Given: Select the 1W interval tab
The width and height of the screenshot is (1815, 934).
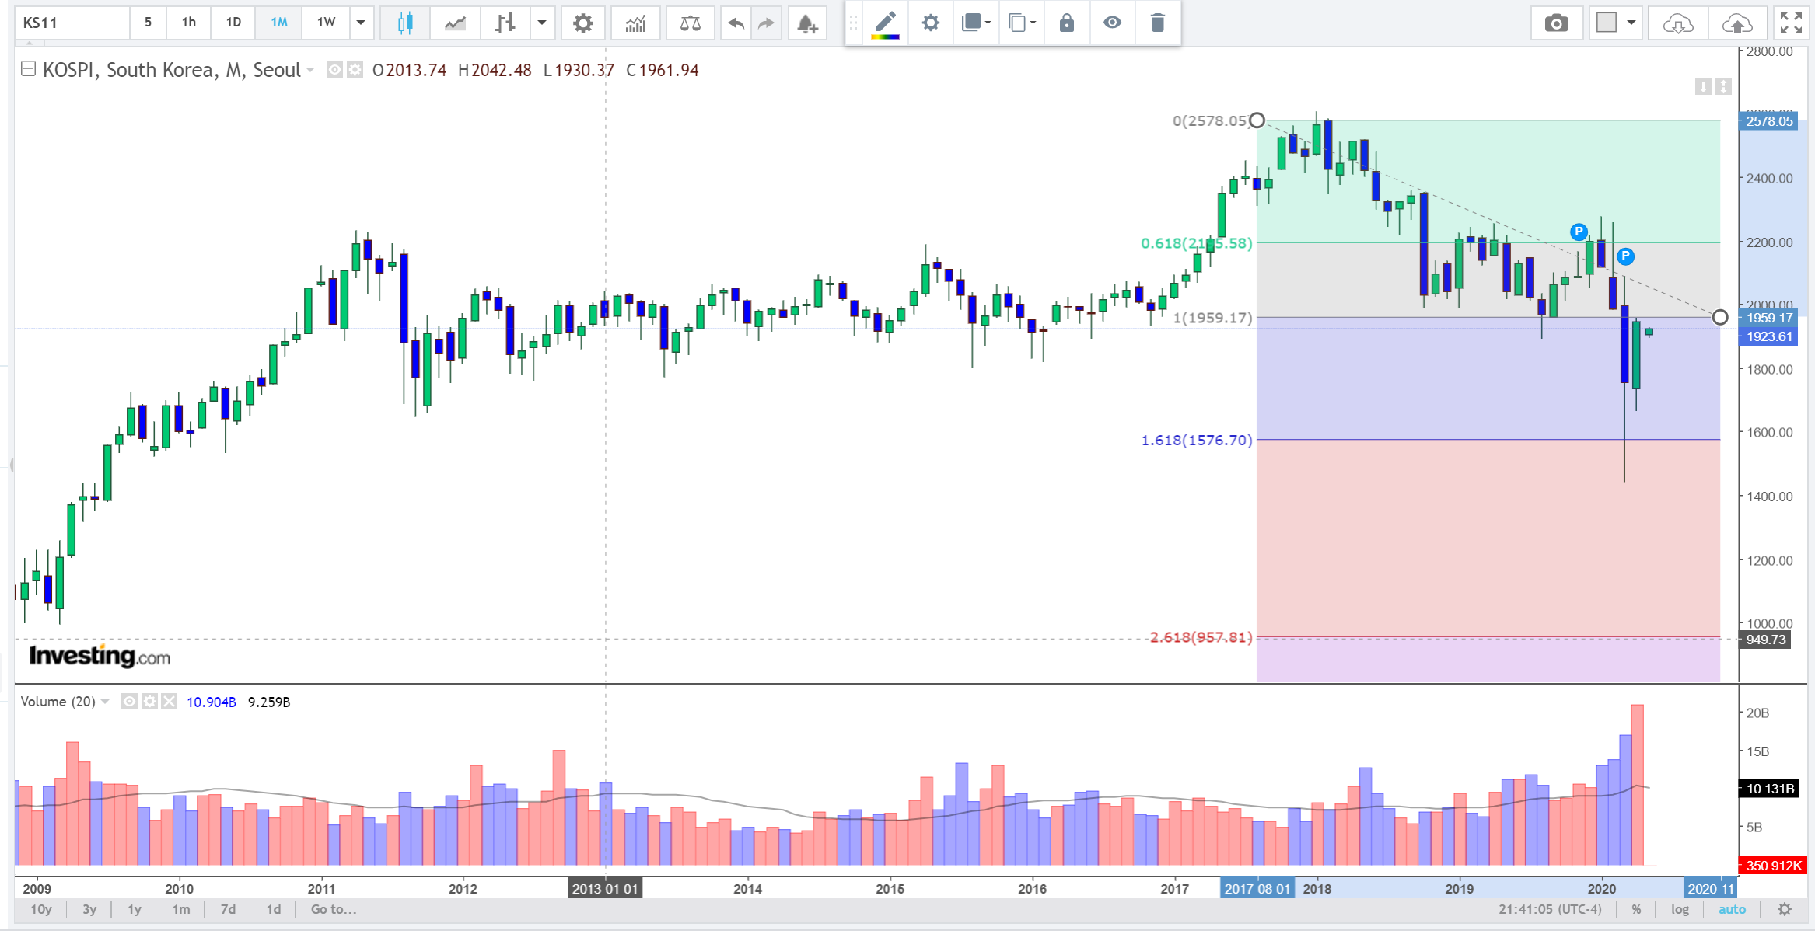Looking at the screenshot, I should [x=326, y=23].
